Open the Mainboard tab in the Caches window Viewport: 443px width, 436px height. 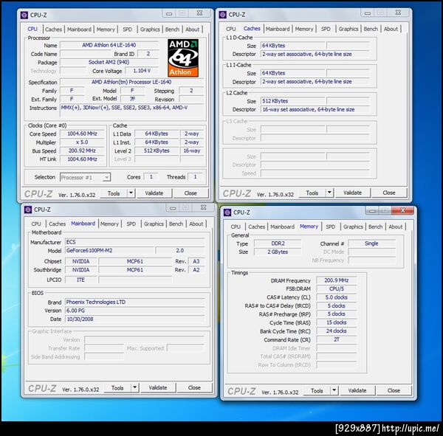tap(278, 29)
